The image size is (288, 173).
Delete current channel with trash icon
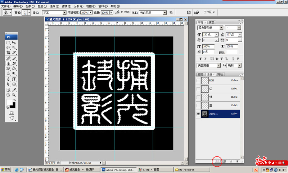[237, 161]
